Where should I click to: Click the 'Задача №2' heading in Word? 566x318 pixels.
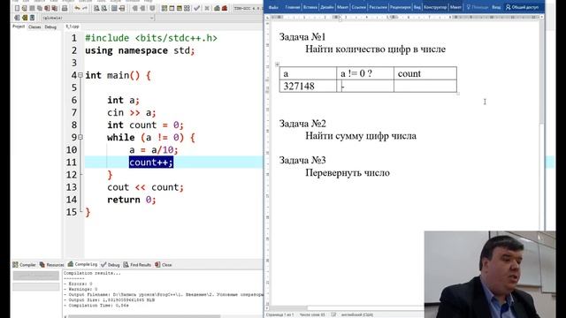302,124
